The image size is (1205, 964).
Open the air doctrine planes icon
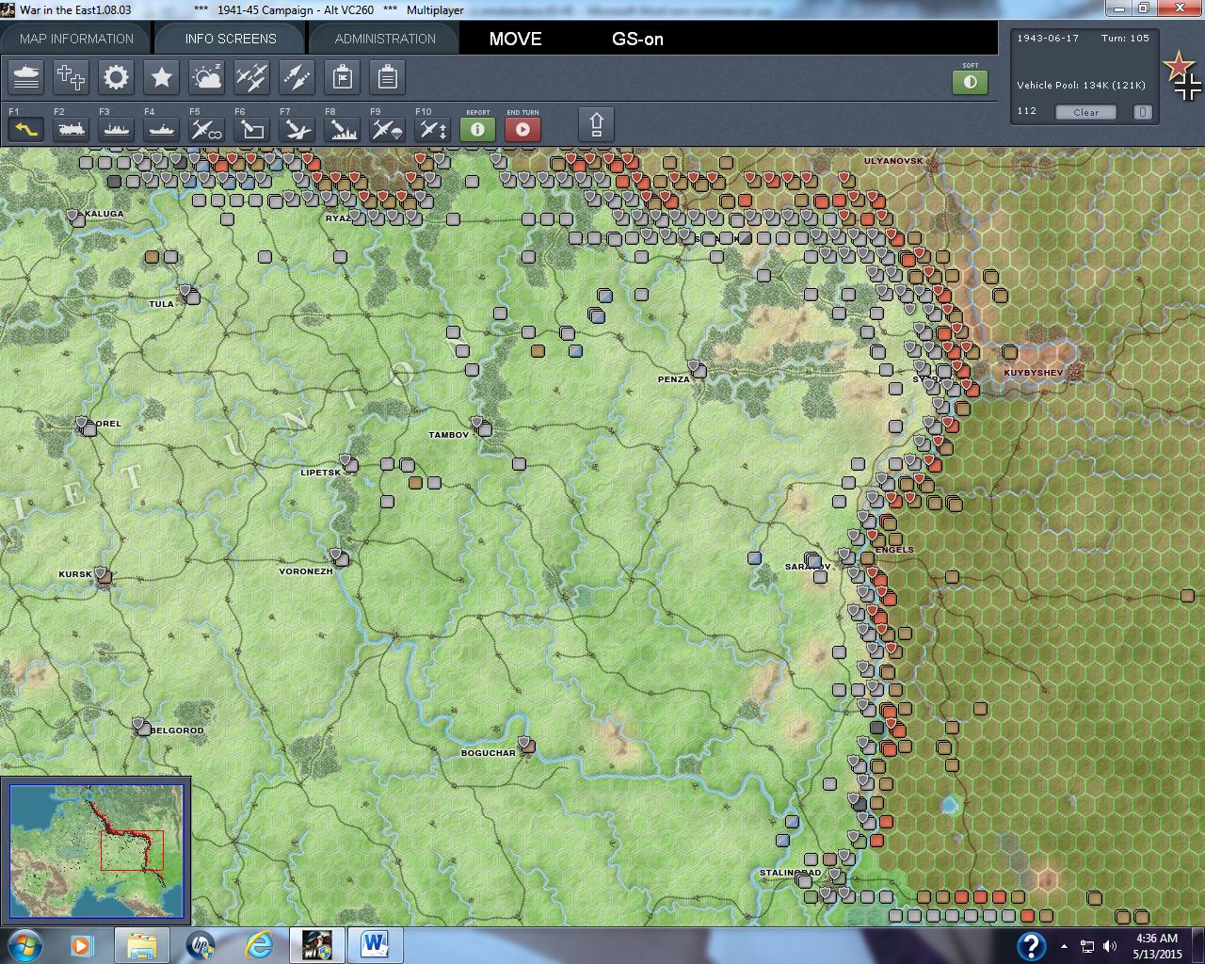(252, 77)
